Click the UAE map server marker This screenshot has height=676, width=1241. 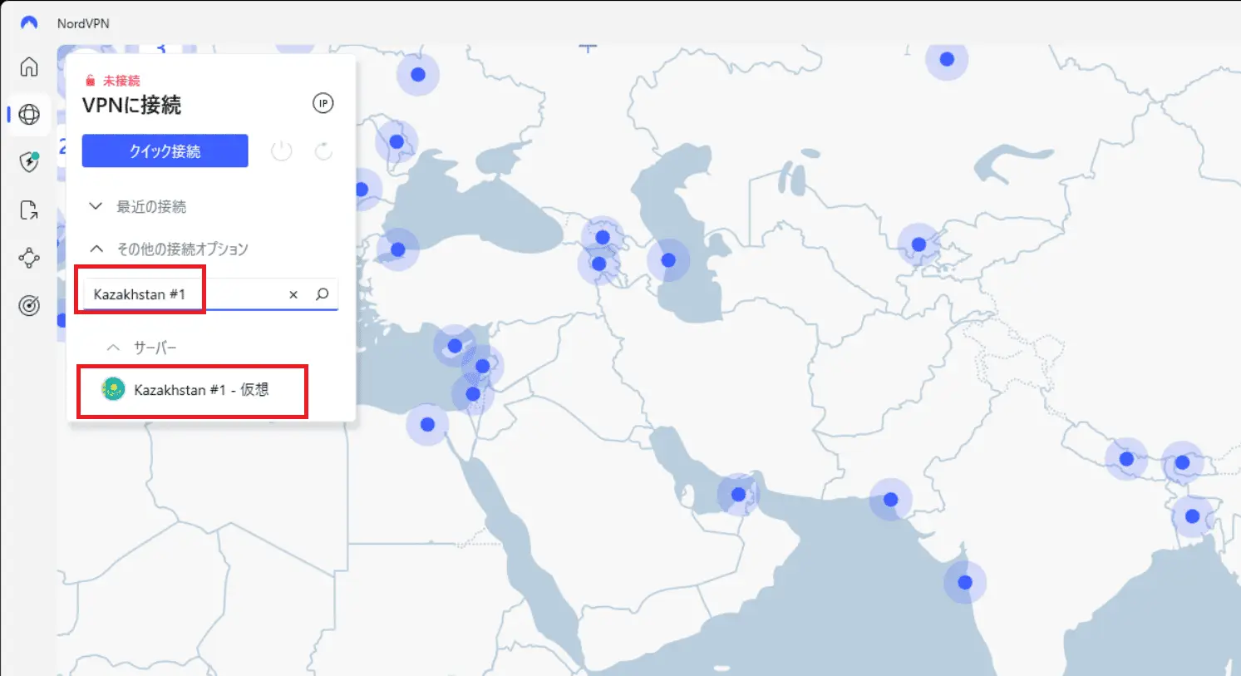pyautogui.click(x=738, y=495)
